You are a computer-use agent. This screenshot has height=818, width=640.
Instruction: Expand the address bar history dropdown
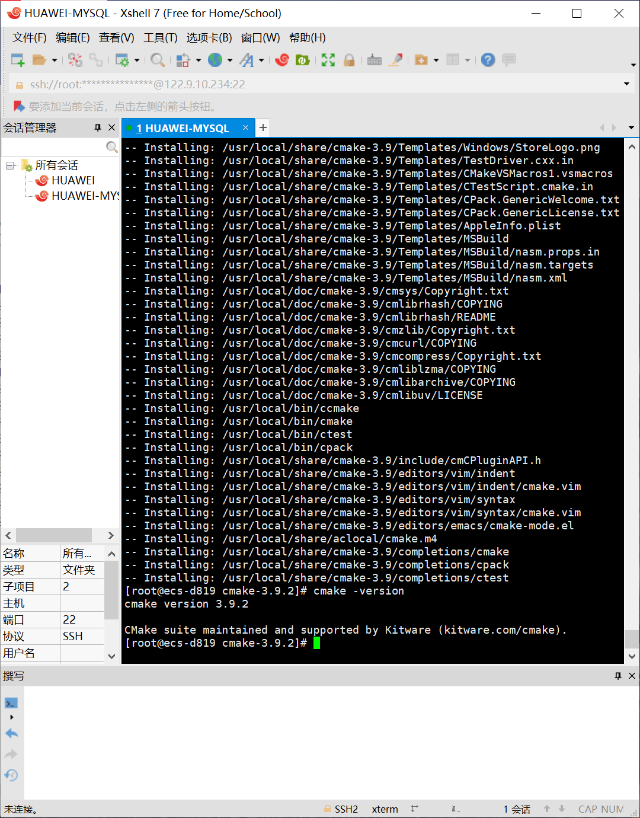(626, 84)
